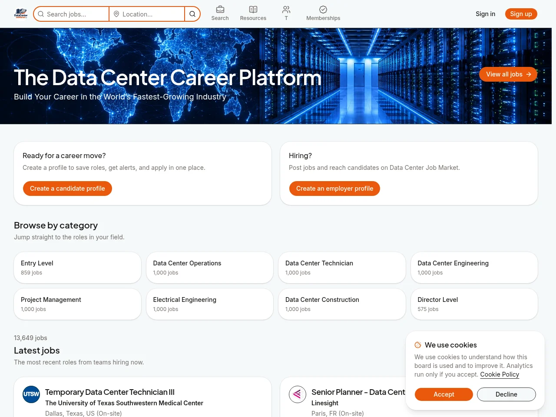Click the UTSW company logo

(x=31, y=394)
